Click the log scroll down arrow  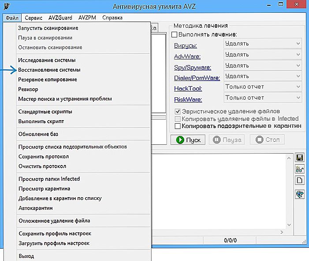pos(289,225)
